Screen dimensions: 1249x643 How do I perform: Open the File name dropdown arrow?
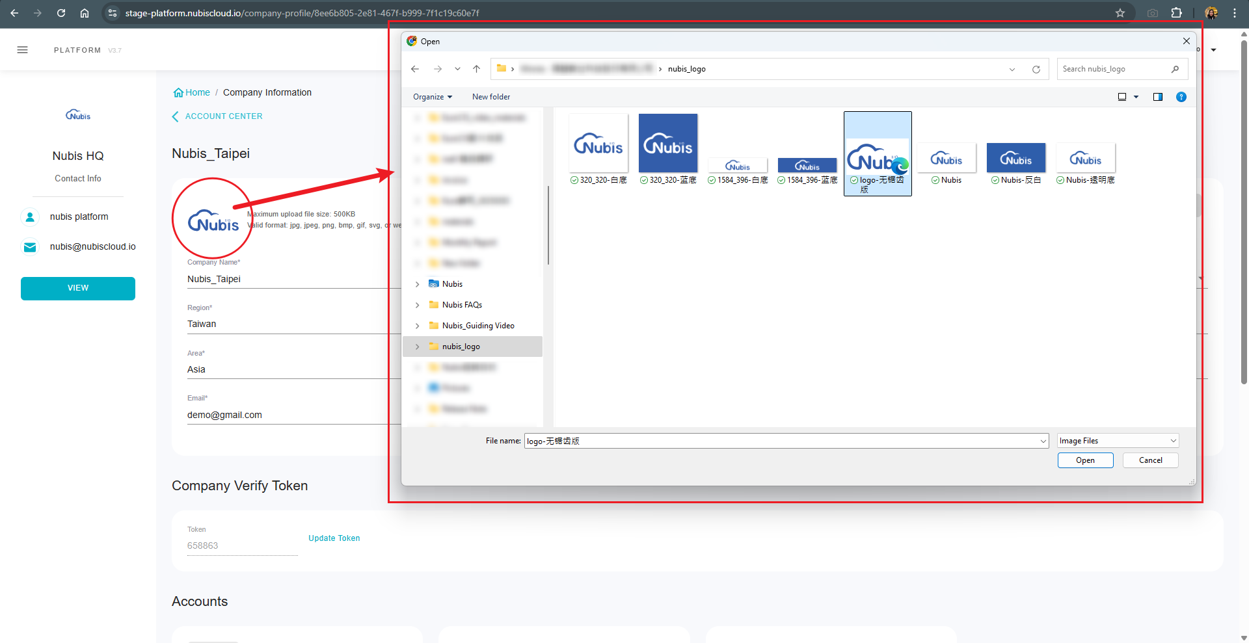[1043, 441]
